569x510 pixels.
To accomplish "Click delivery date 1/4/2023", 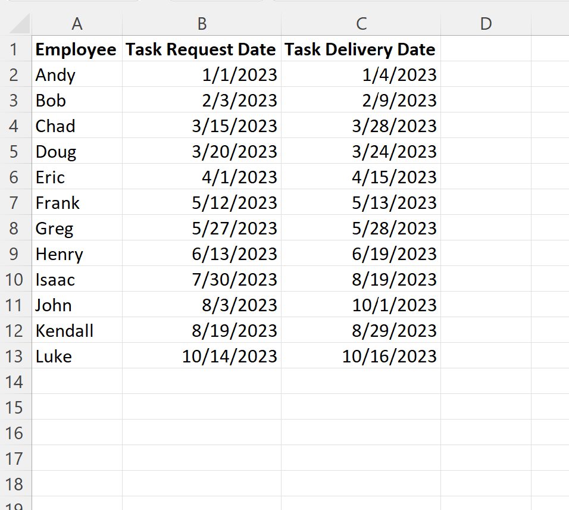I will point(361,75).
